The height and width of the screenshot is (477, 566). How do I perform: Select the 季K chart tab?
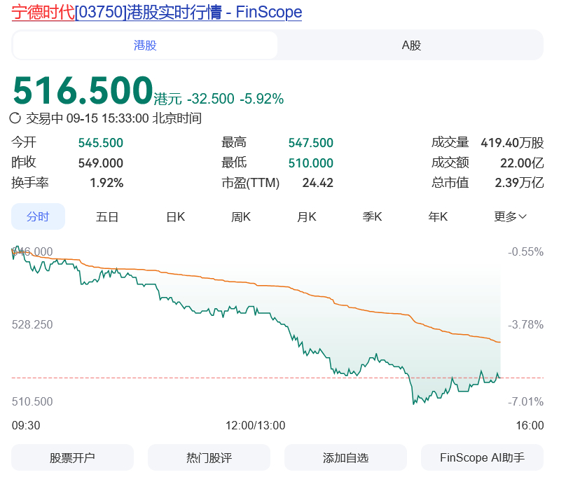click(372, 216)
